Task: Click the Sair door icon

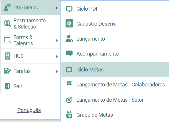Action: 7,86
